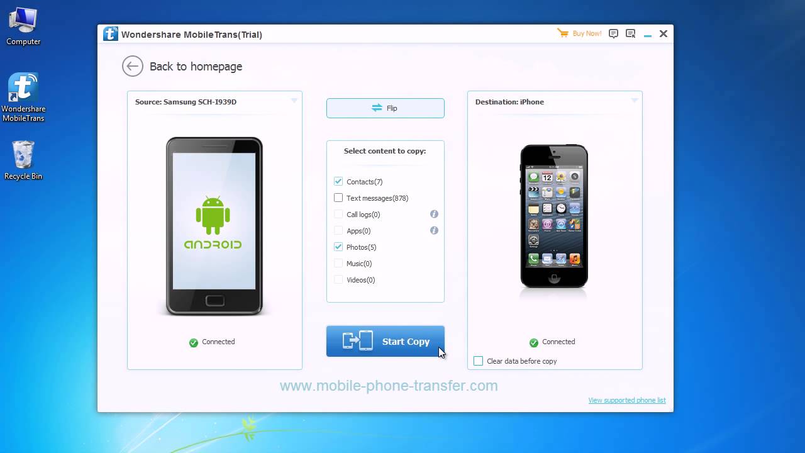Image resolution: width=805 pixels, height=453 pixels.
Task: Click Buy Now! link
Action: pyautogui.click(x=587, y=33)
